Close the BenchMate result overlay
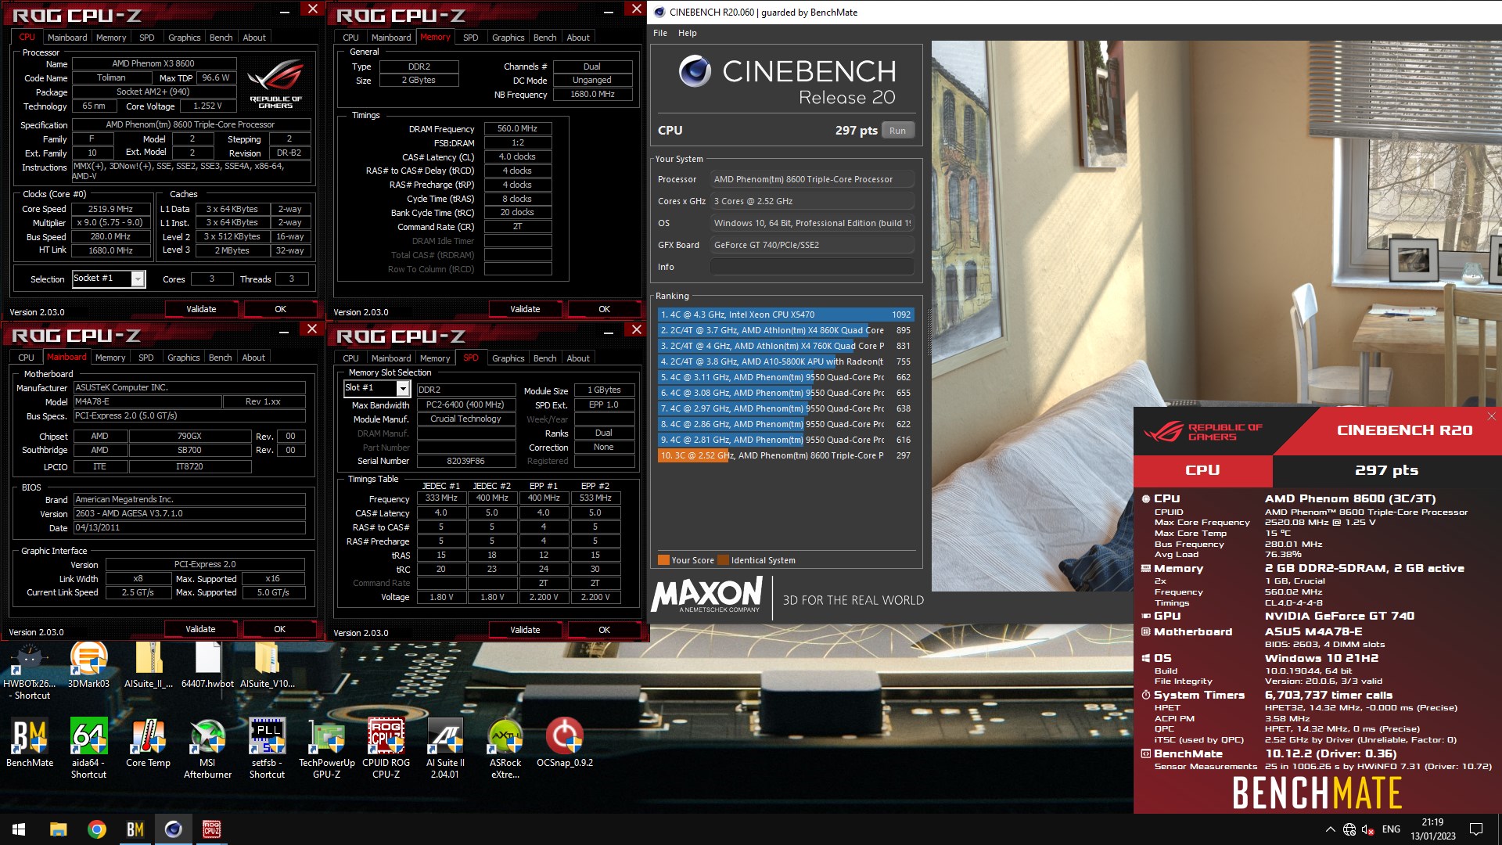This screenshot has height=845, width=1502. (1491, 416)
